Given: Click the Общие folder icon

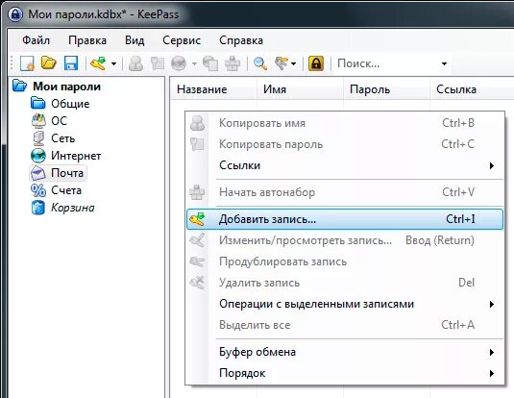Looking at the screenshot, I should tap(38, 103).
